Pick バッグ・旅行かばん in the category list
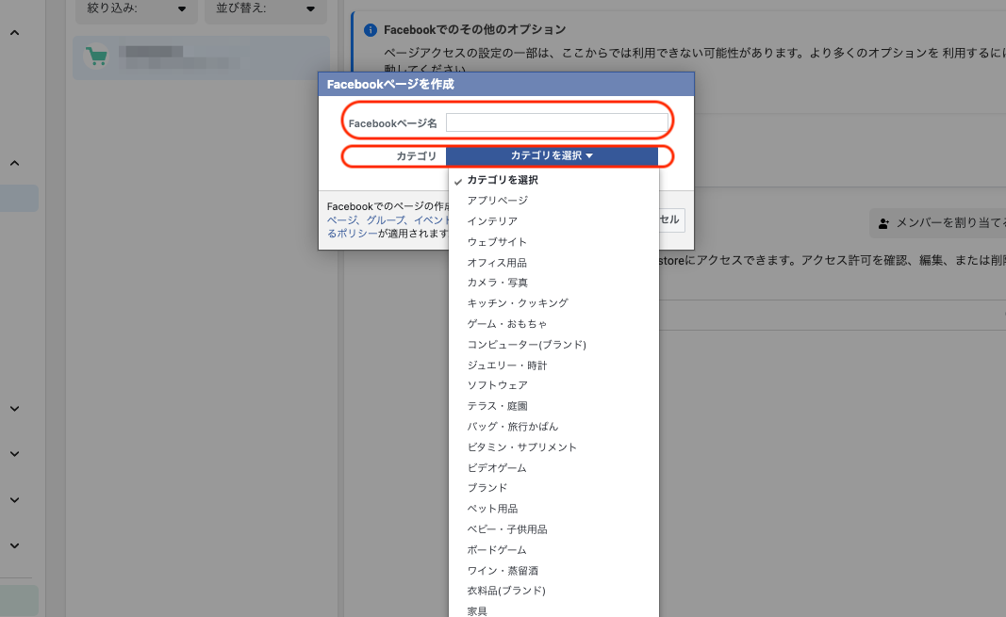The image size is (1006, 617). point(553,426)
